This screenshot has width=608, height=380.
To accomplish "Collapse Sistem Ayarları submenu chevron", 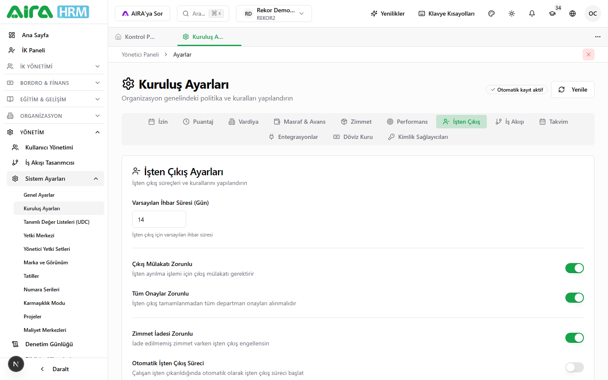I will [x=96, y=179].
